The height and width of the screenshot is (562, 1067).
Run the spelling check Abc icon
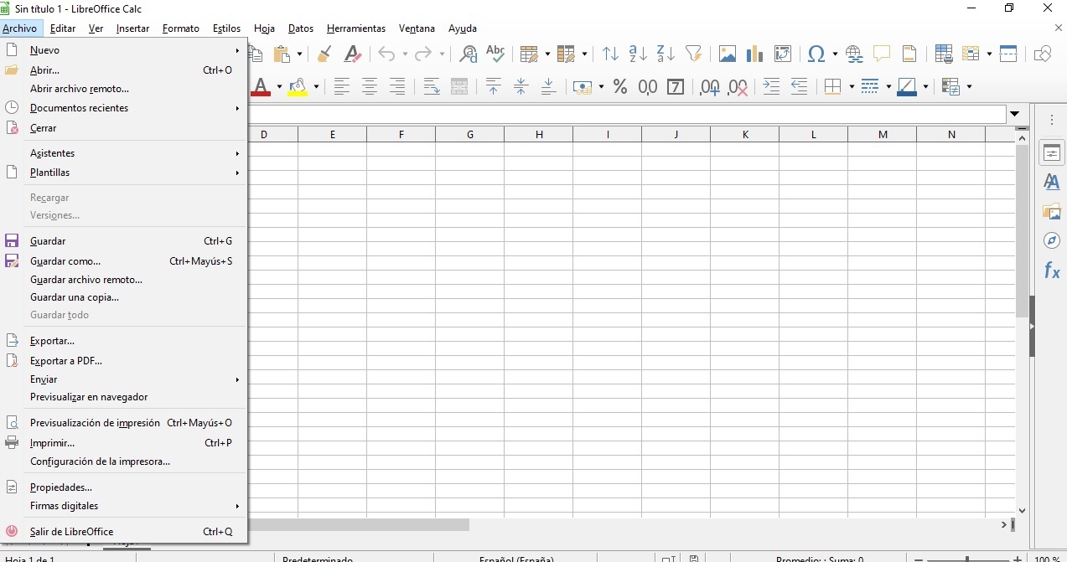click(x=496, y=54)
